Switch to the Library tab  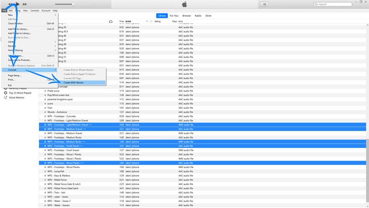pyautogui.click(x=162, y=16)
